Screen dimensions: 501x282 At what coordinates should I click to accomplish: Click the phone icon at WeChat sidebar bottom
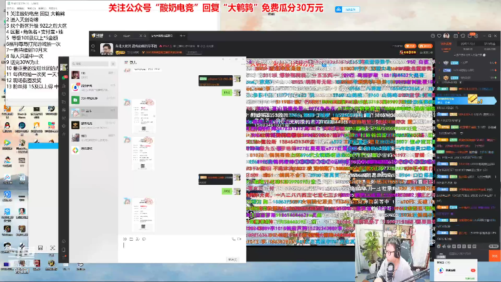(64, 249)
